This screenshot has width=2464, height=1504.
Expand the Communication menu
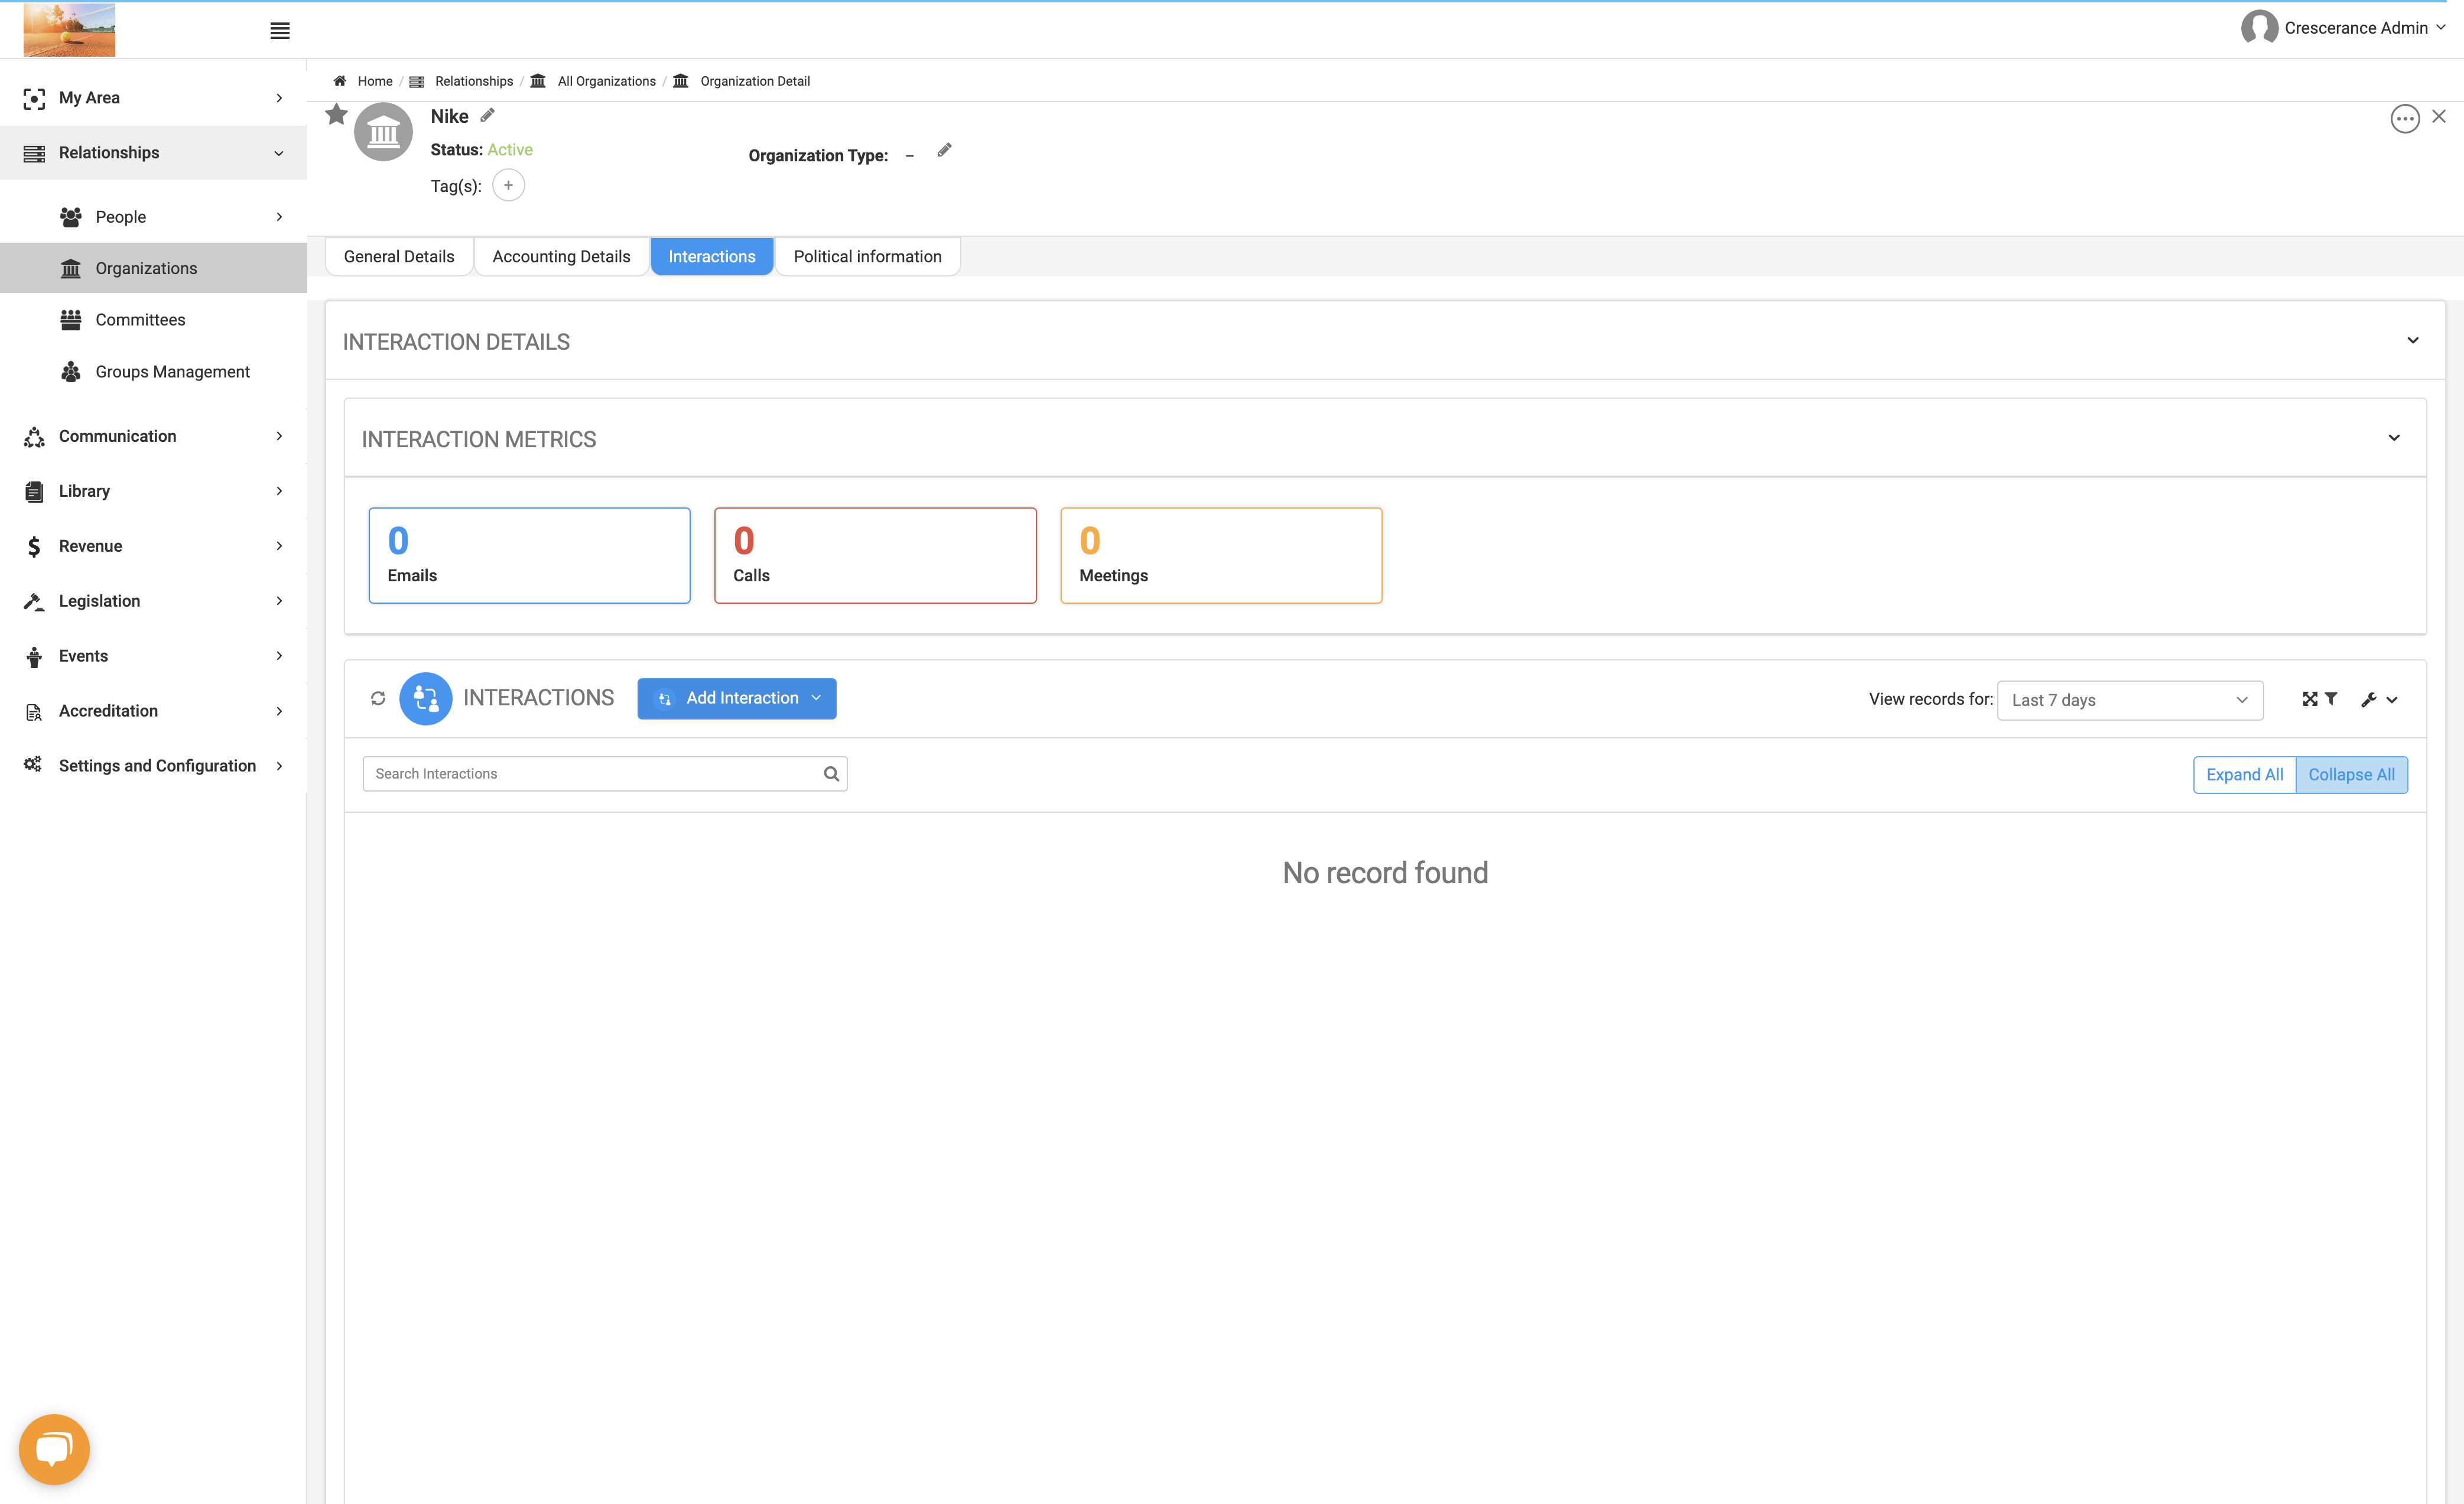(153, 436)
